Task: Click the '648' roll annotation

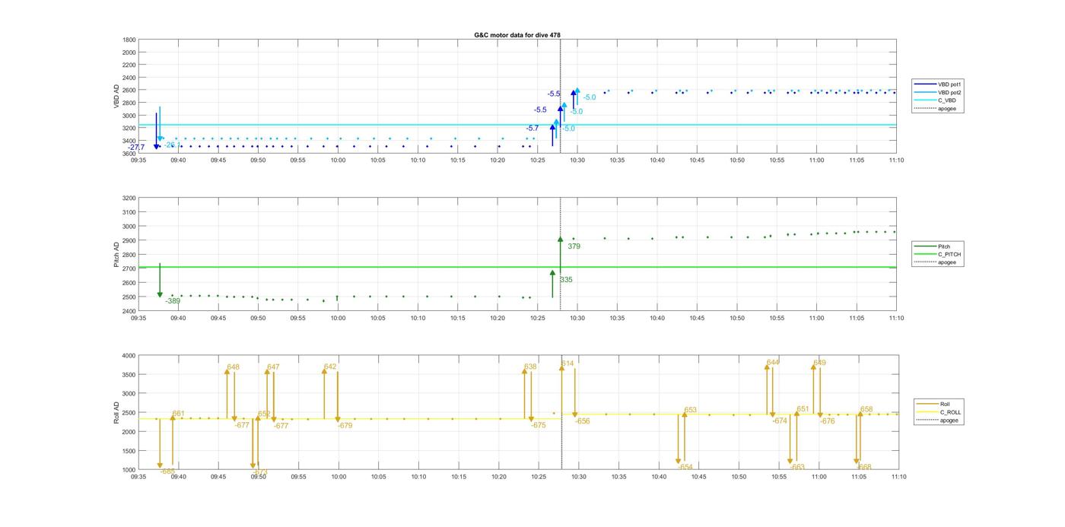Action: pyautogui.click(x=233, y=367)
